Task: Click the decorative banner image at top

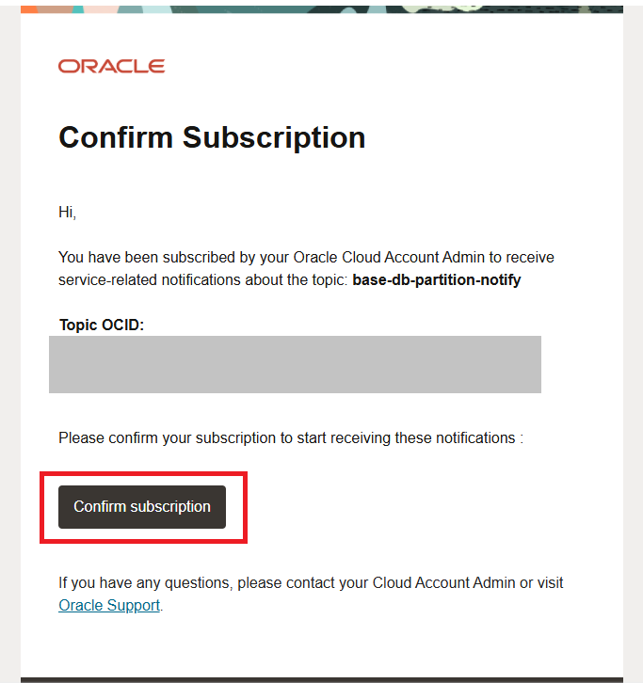Action: 320,6
